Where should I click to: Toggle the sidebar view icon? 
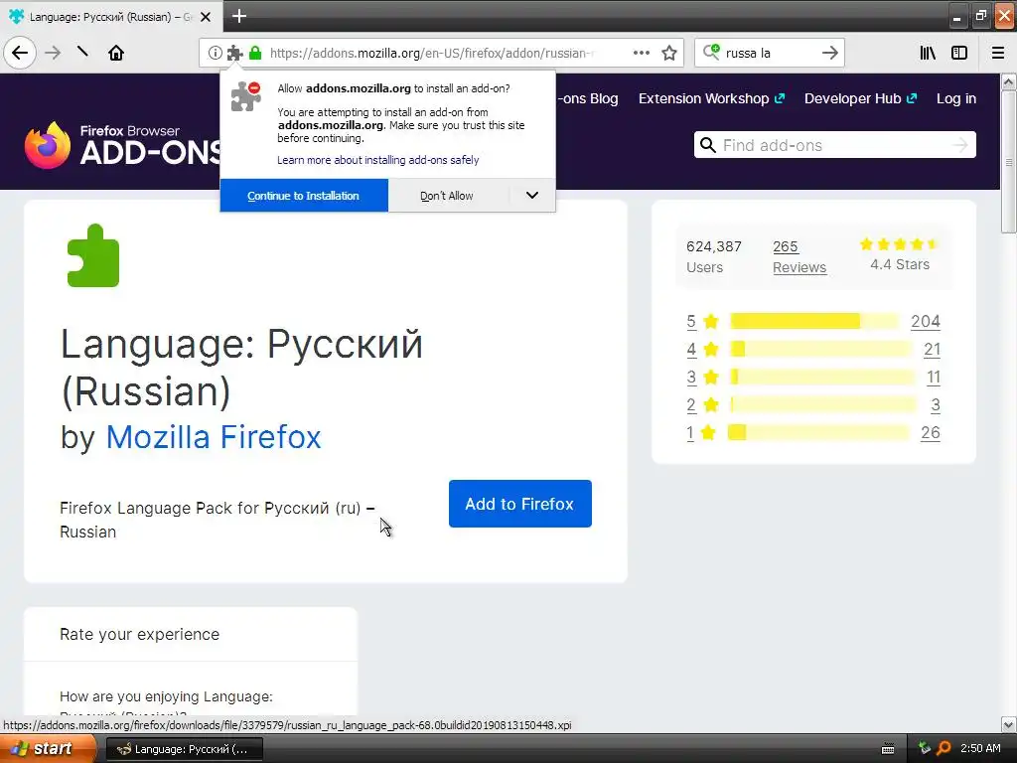(959, 53)
